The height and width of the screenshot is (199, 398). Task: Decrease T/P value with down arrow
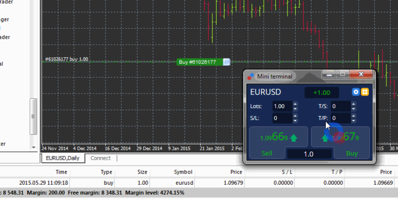click(x=353, y=121)
